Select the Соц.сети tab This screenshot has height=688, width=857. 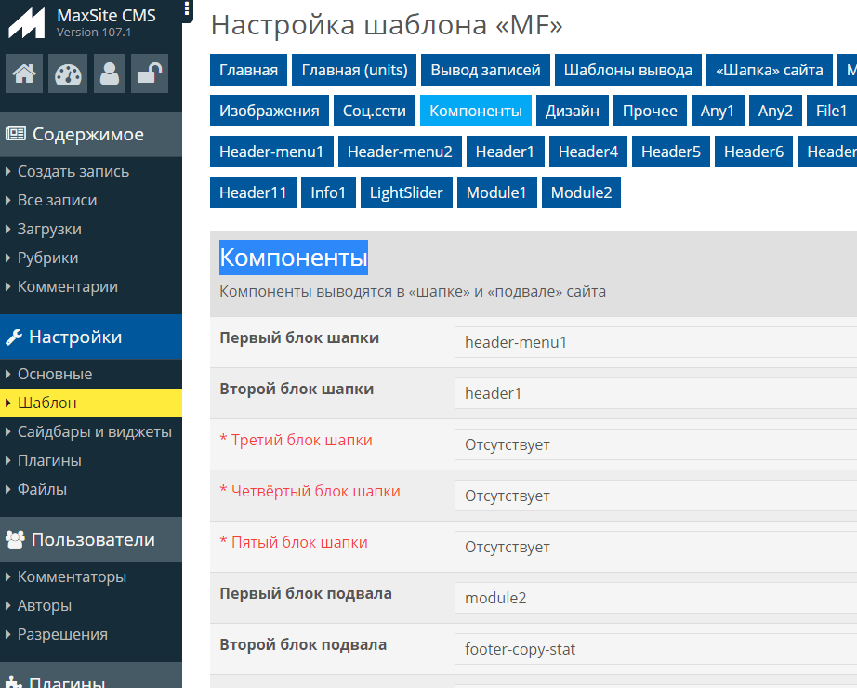374,111
